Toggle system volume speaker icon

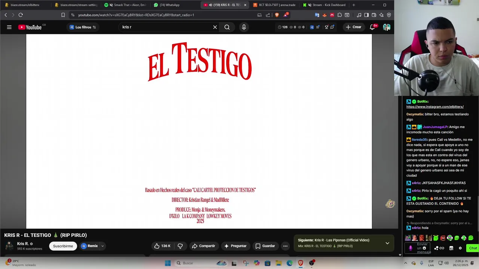(x=446, y=263)
